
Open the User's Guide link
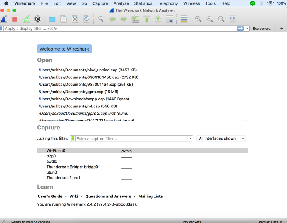50,196
